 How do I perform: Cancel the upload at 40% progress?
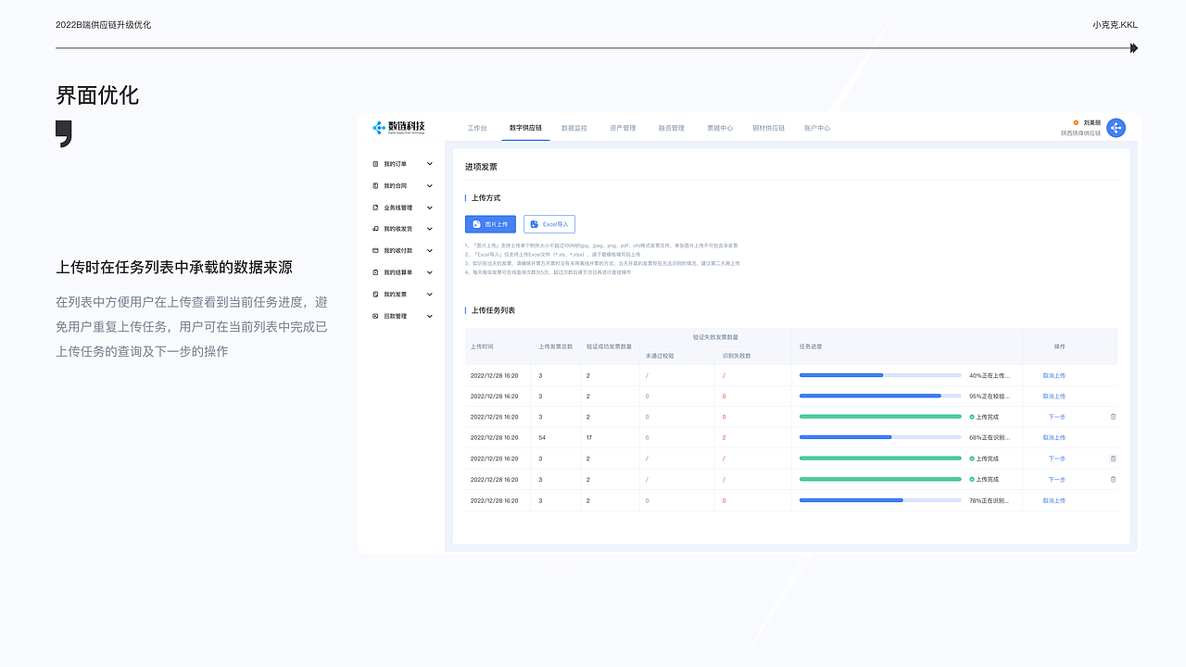tap(1054, 375)
